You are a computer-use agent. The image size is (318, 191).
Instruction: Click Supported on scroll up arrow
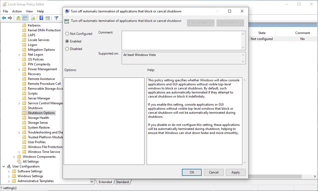(243, 55)
